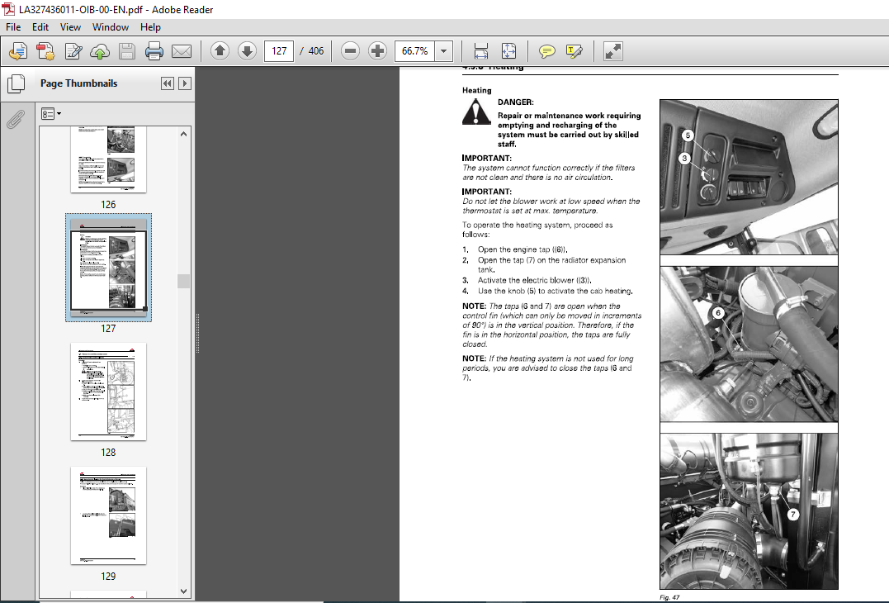Image resolution: width=889 pixels, height=603 pixels.
Task: Select the page 127 thumbnail
Action: point(108,267)
